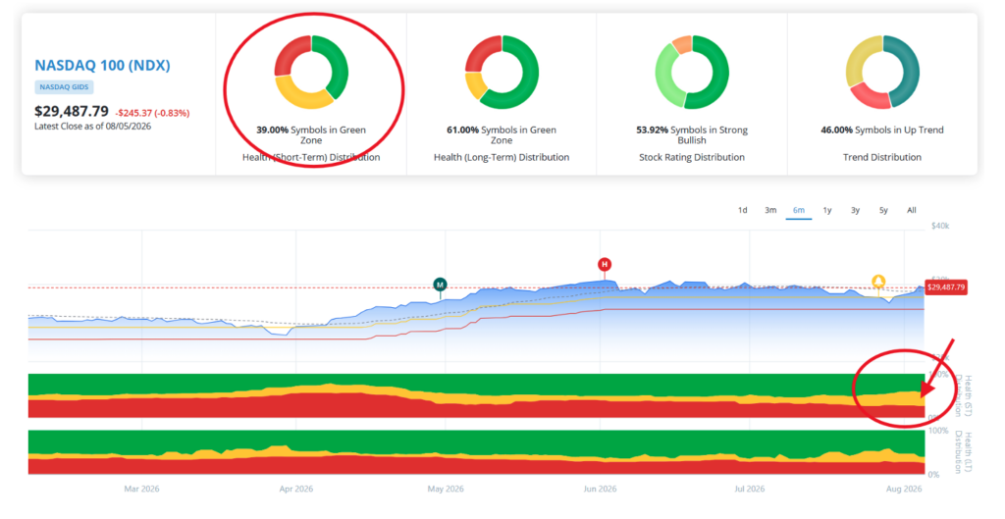
Task: Click the -$245.37 (-0.83%) change value
Action: [x=152, y=114]
